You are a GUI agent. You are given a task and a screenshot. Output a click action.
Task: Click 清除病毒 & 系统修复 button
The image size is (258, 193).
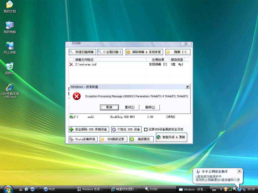pos(144,52)
